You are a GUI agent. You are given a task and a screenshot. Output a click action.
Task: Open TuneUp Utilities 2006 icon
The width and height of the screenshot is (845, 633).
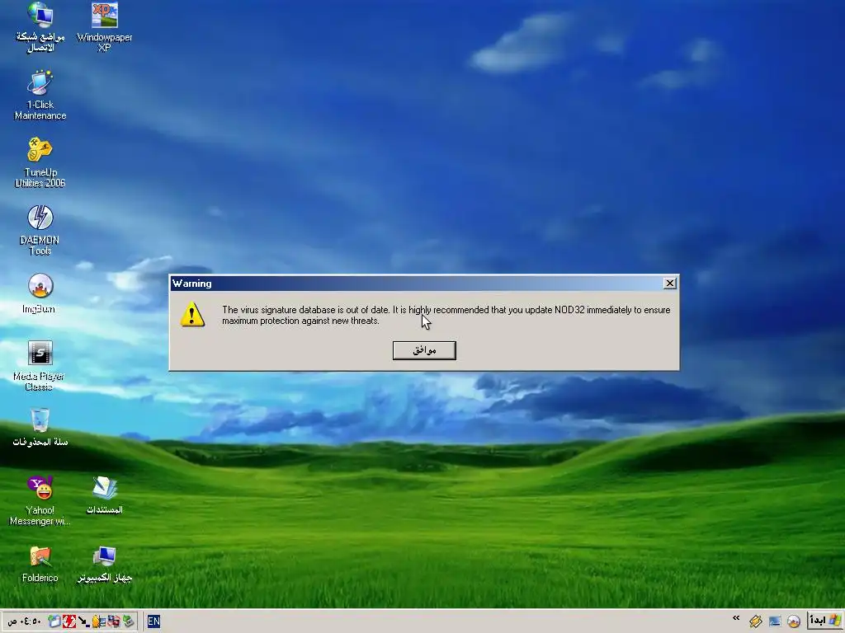click(40, 162)
